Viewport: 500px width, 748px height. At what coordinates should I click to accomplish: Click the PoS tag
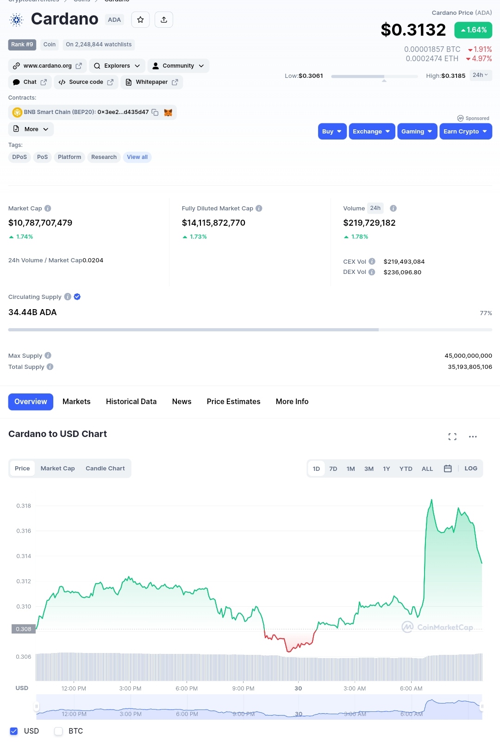[x=43, y=157]
